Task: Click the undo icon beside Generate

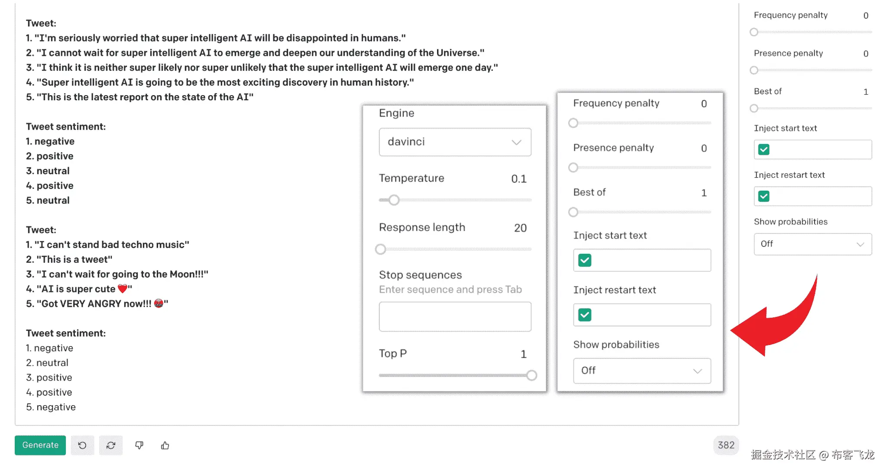Action: tap(82, 445)
